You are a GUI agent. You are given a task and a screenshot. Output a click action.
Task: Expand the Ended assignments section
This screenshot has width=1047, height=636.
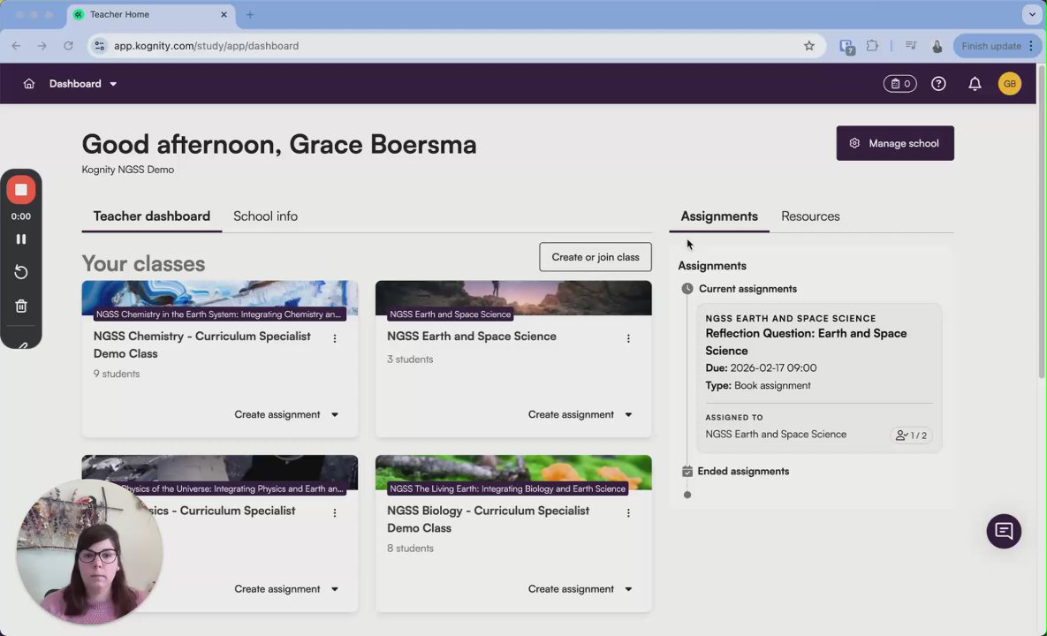(742, 471)
